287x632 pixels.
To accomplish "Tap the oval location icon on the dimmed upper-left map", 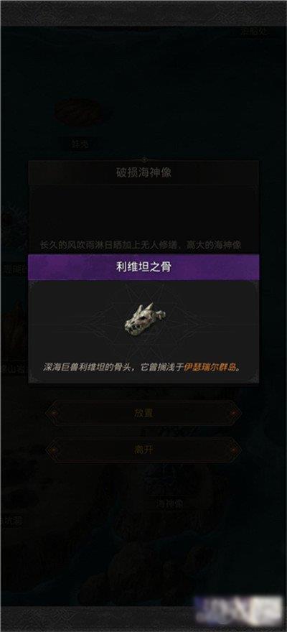I will click(78, 111).
